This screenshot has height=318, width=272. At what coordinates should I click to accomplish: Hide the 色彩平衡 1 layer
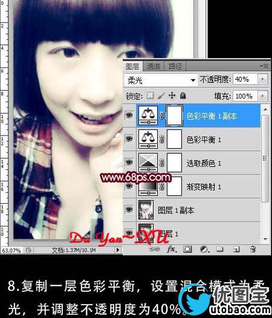pos(129,138)
